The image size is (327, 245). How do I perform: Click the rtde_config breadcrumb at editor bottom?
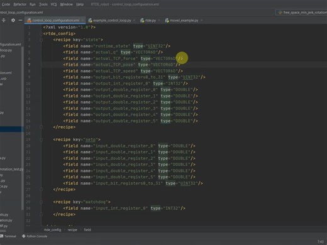coord(52,230)
